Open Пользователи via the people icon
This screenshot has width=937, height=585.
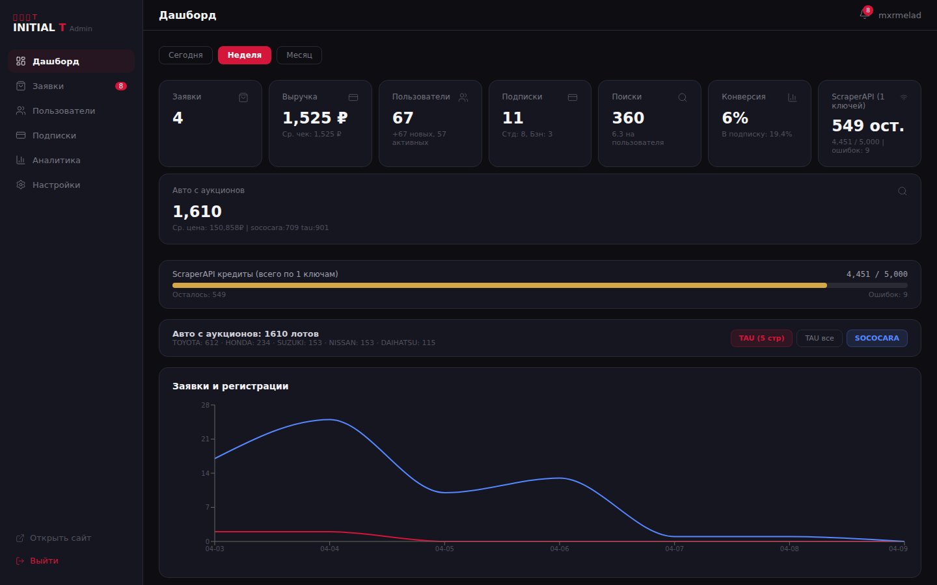click(x=21, y=110)
